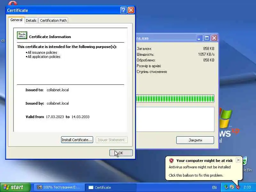Dismiss the security balloon with its X

point(238,160)
